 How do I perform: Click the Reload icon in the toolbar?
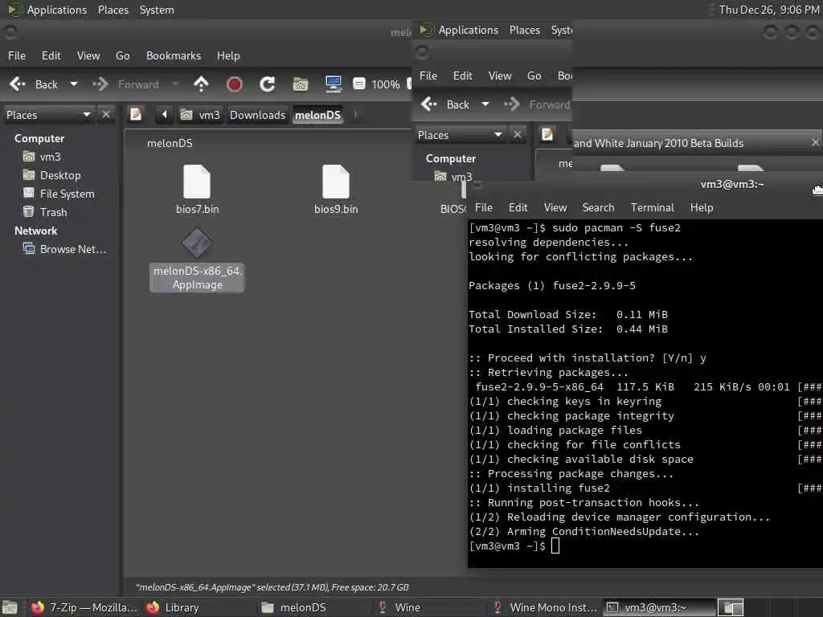267,84
